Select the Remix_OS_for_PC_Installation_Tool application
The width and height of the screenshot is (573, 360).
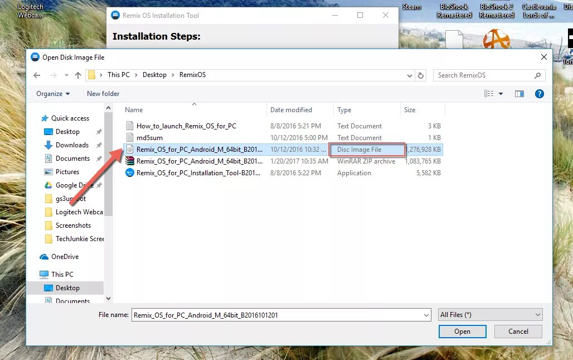283,172
